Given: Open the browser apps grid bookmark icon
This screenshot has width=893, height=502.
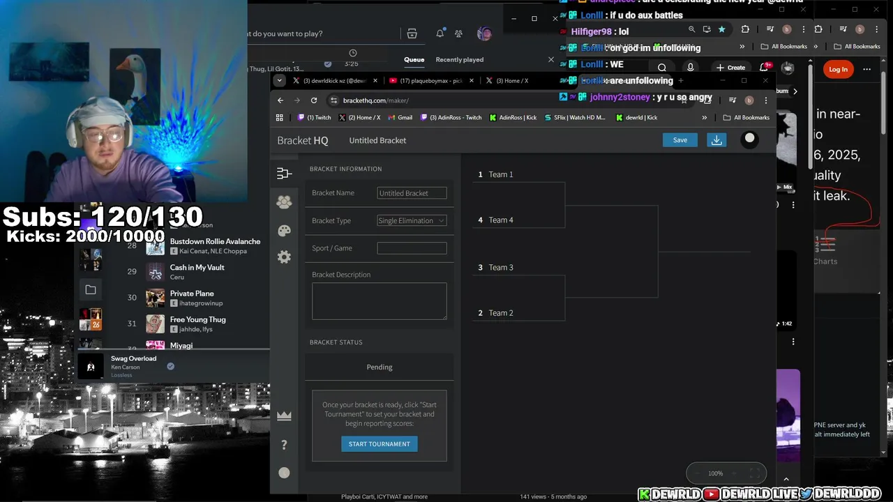Looking at the screenshot, I should (x=280, y=118).
